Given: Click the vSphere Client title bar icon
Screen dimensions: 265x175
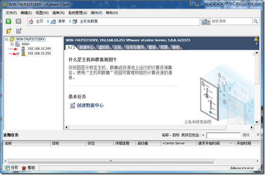Looking at the screenshot, I should pos(5,4).
